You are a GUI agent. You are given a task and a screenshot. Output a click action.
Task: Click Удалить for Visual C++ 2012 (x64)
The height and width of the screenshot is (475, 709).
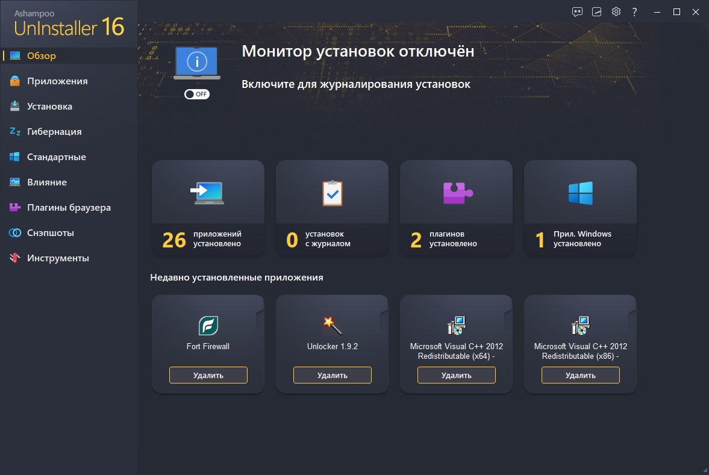tap(456, 375)
